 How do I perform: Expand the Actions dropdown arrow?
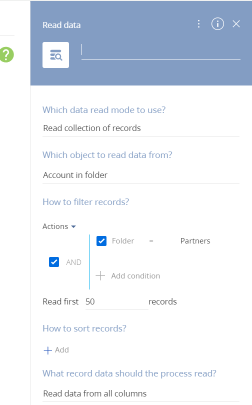click(x=73, y=226)
